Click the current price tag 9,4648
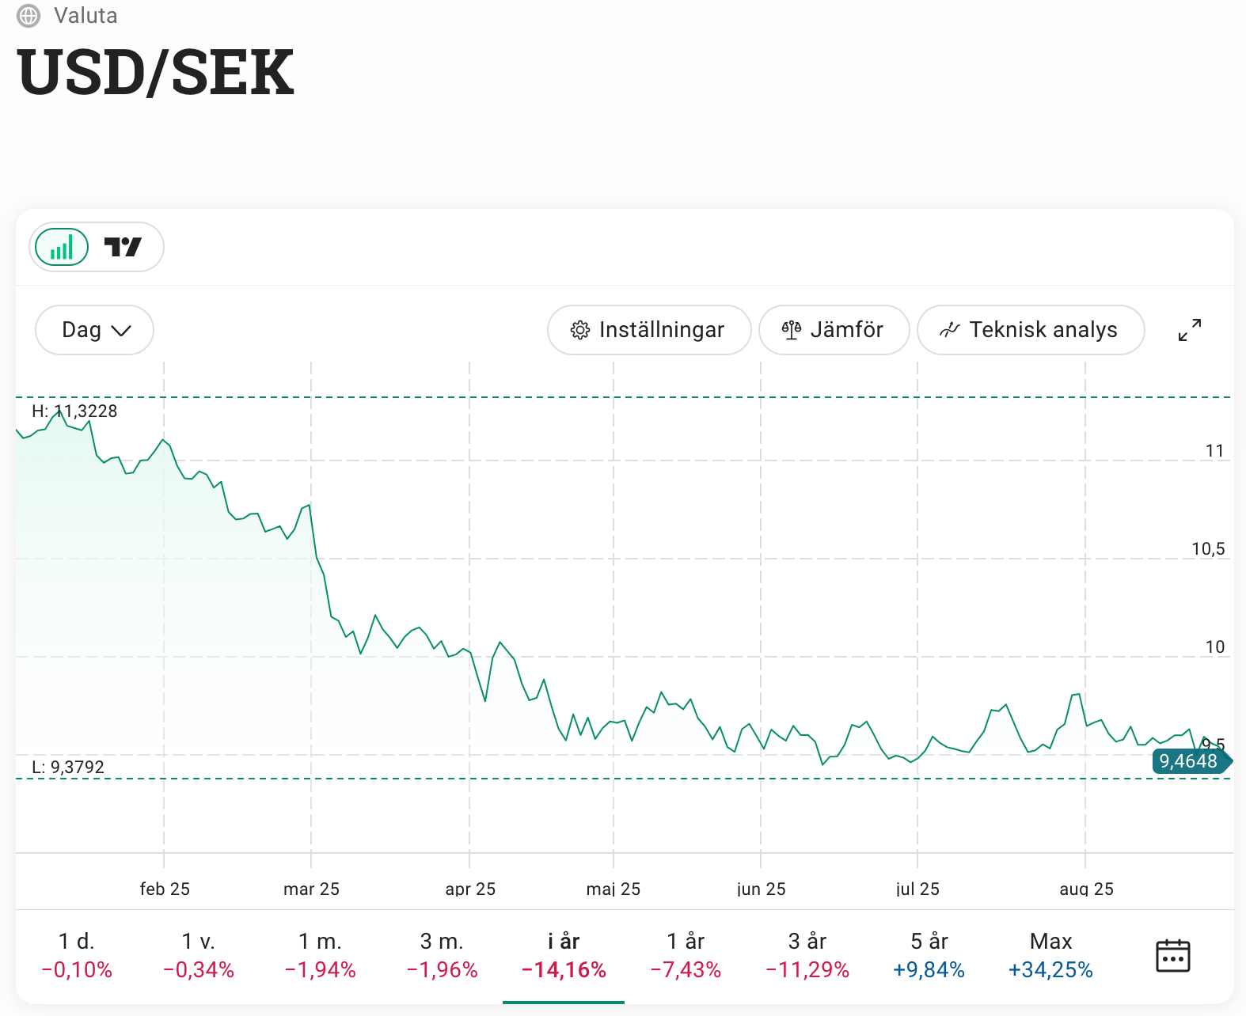 coord(1189,761)
